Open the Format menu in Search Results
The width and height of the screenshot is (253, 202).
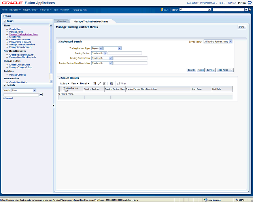click(x=84, y=83)
